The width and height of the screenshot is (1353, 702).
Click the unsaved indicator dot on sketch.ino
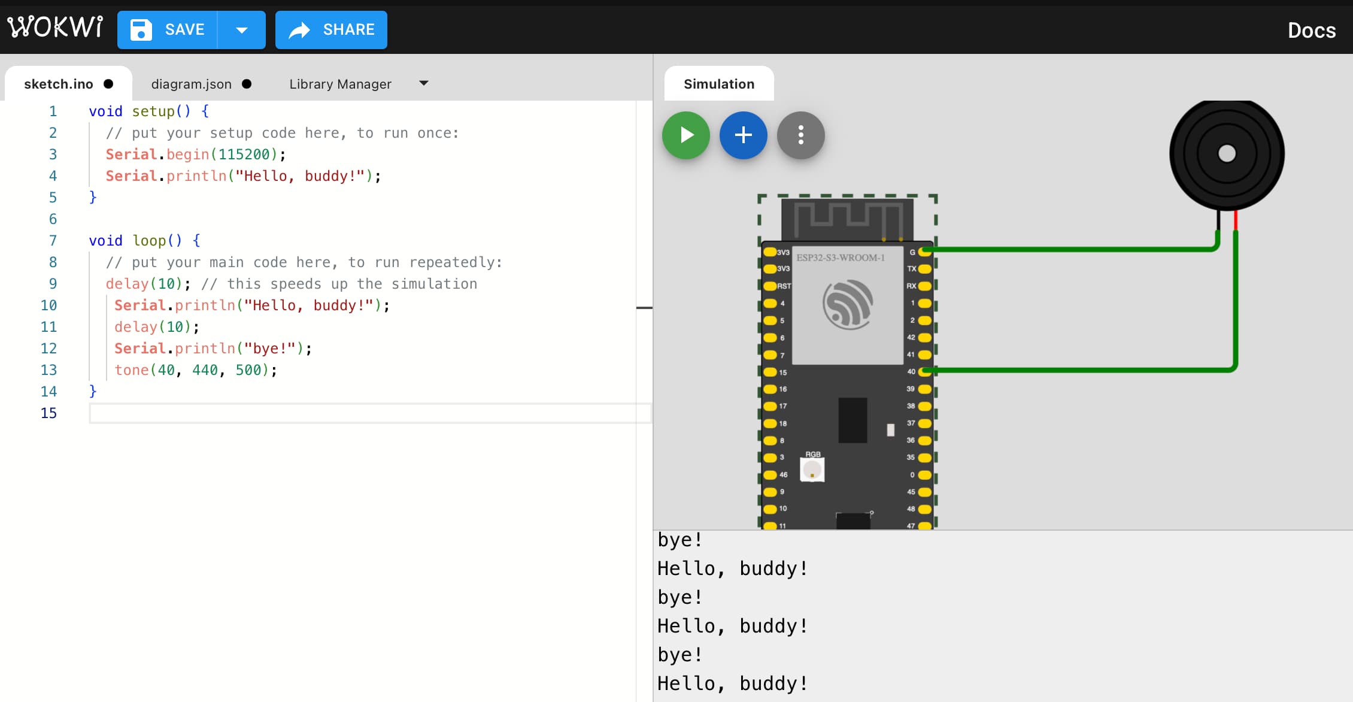109,84
